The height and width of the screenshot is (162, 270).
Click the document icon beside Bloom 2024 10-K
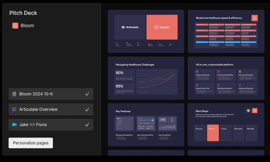tap(14, 94)
